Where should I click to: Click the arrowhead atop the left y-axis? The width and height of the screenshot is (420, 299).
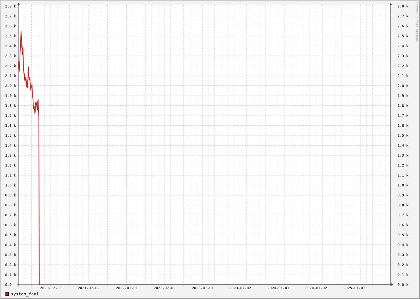pyautogui.click(x=19, y=4)
